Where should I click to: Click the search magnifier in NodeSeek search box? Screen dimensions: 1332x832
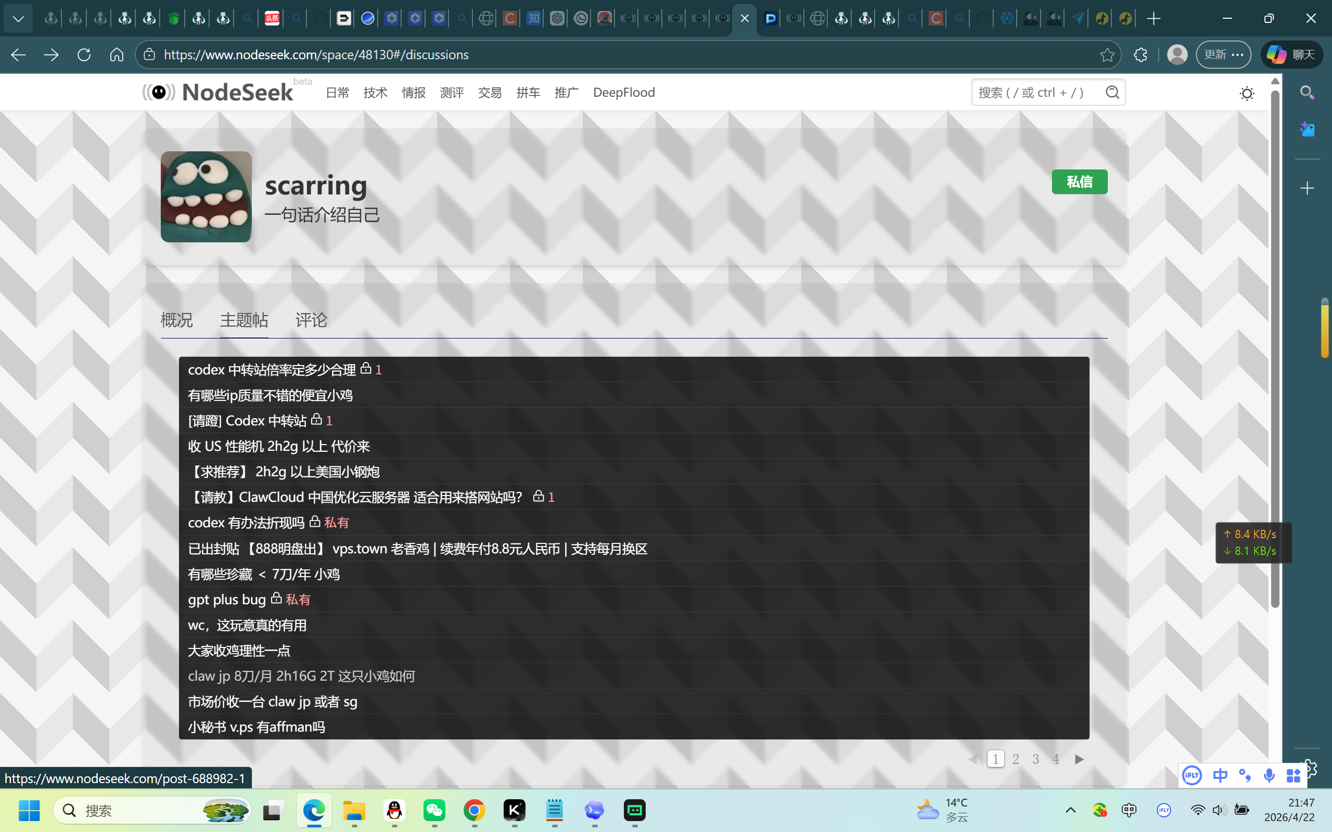click(x=1112, y=93)
